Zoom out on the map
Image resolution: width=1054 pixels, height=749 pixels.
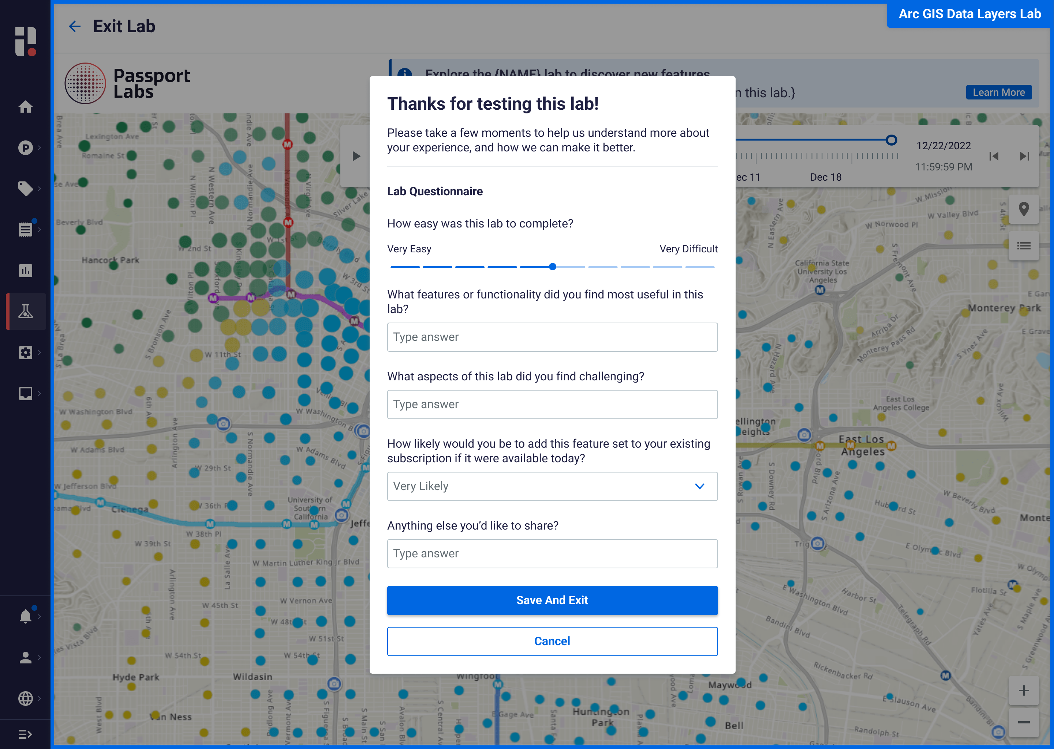[1024, 722]
